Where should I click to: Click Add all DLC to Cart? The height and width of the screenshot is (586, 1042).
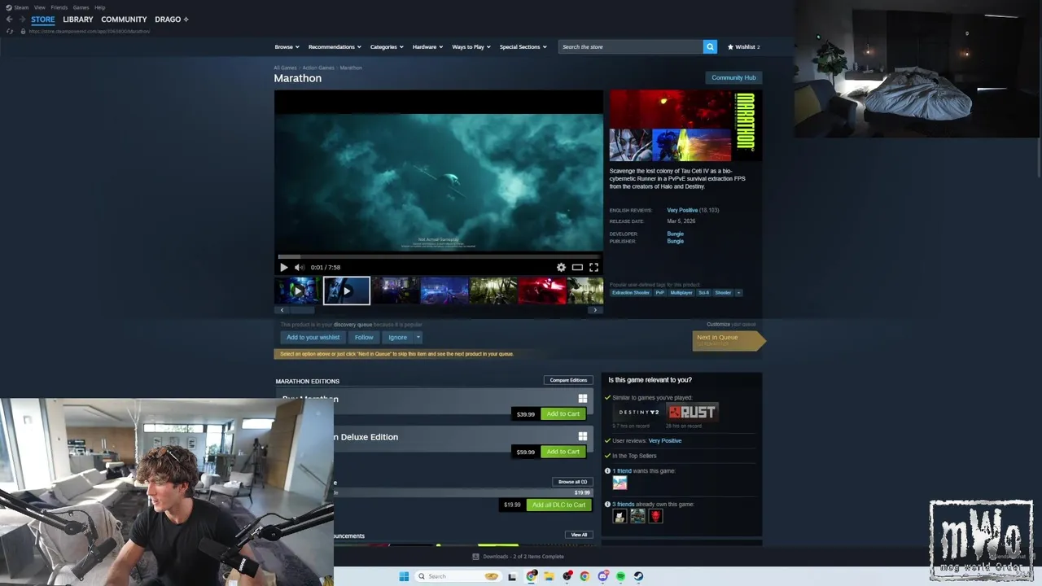click(x=558, y=505)
